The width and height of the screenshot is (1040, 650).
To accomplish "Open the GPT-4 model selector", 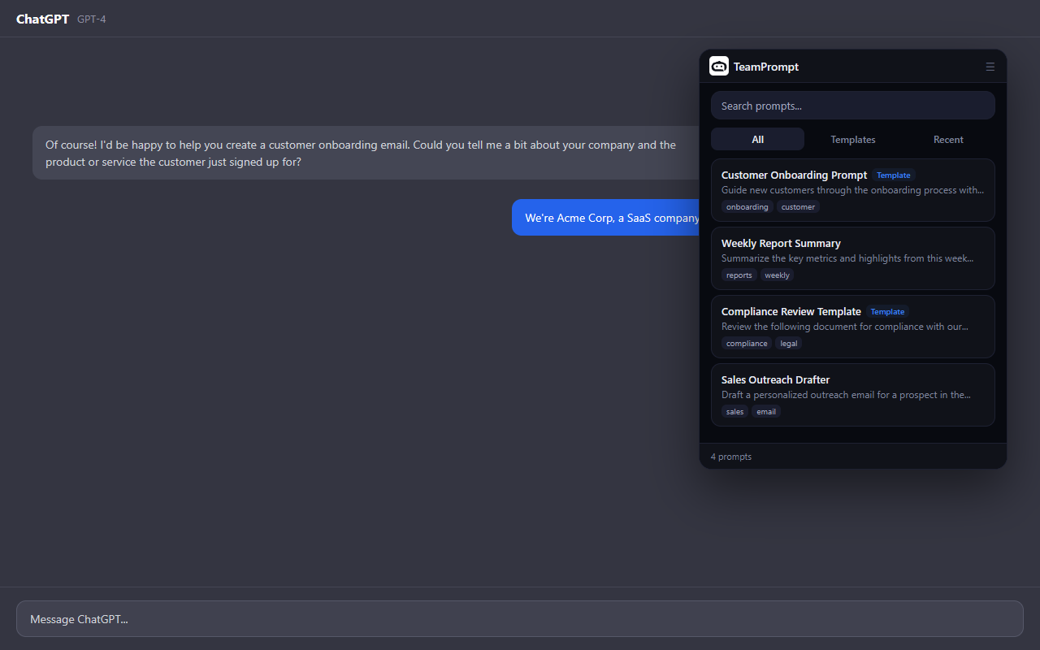I will click(x=92, y=19).
